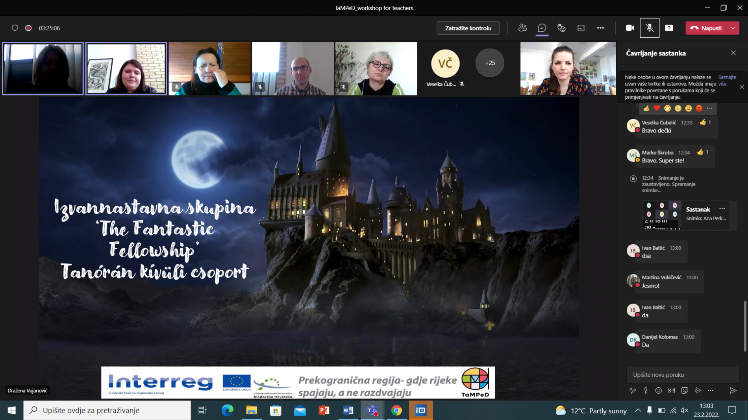This screenshot has width=748, height=420.
Task: Send the chat message
Action: [733, 391]
